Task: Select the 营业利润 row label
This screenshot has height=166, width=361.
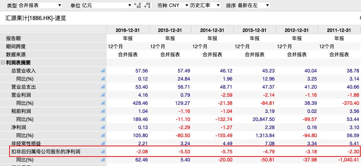Action: pos(21,95)
